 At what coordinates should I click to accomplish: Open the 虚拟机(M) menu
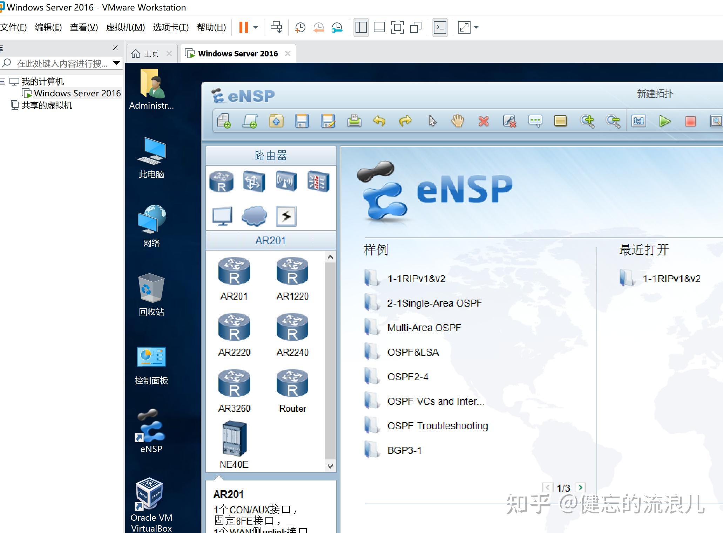tap(125, 27)
